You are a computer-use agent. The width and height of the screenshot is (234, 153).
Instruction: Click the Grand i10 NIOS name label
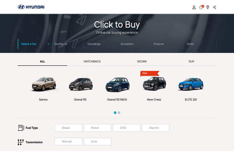(117, 100)
